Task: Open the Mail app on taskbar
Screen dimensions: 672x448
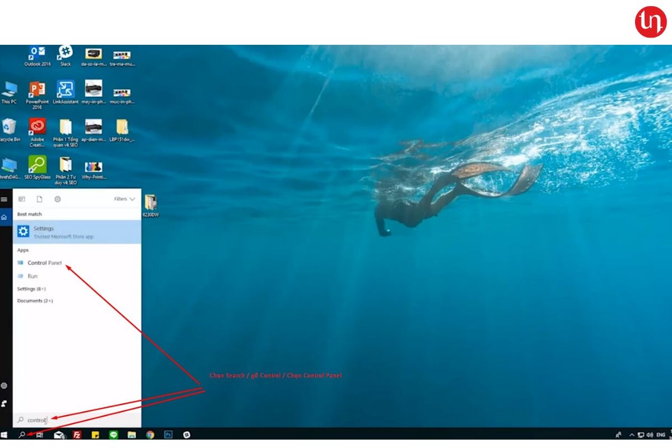Action: point(59,435)
